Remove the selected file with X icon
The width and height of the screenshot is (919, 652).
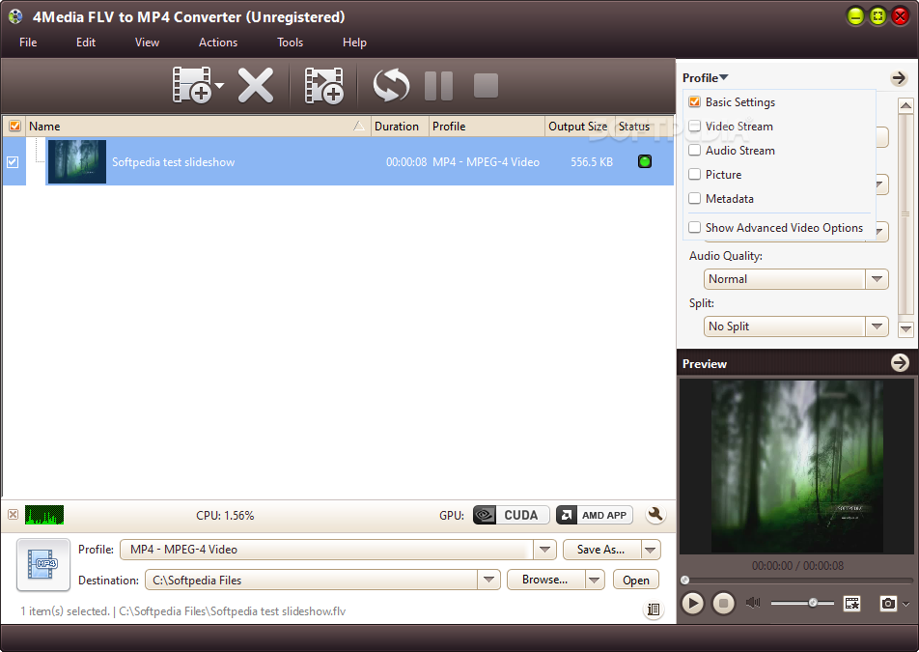pos(256,86)
